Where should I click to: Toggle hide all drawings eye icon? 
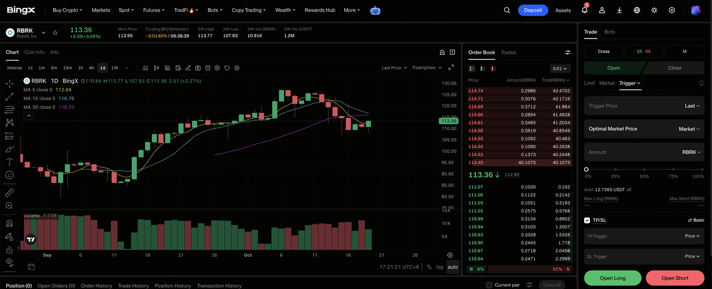(9, 262)
